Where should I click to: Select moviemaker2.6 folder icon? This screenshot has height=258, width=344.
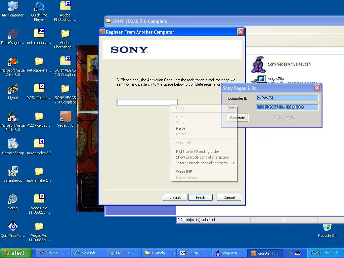coord(39,174)
